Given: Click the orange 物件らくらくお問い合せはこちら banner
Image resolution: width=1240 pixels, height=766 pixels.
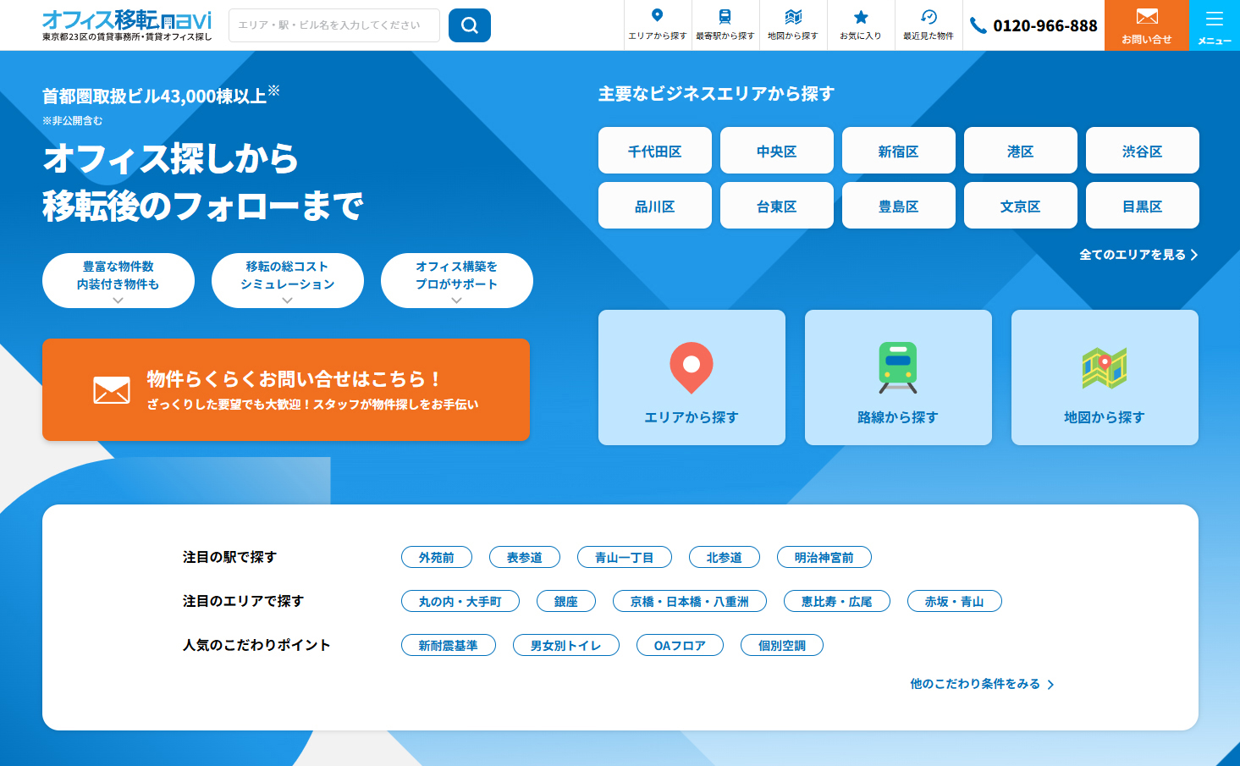Looking at the screenshot, I should 286,389.
